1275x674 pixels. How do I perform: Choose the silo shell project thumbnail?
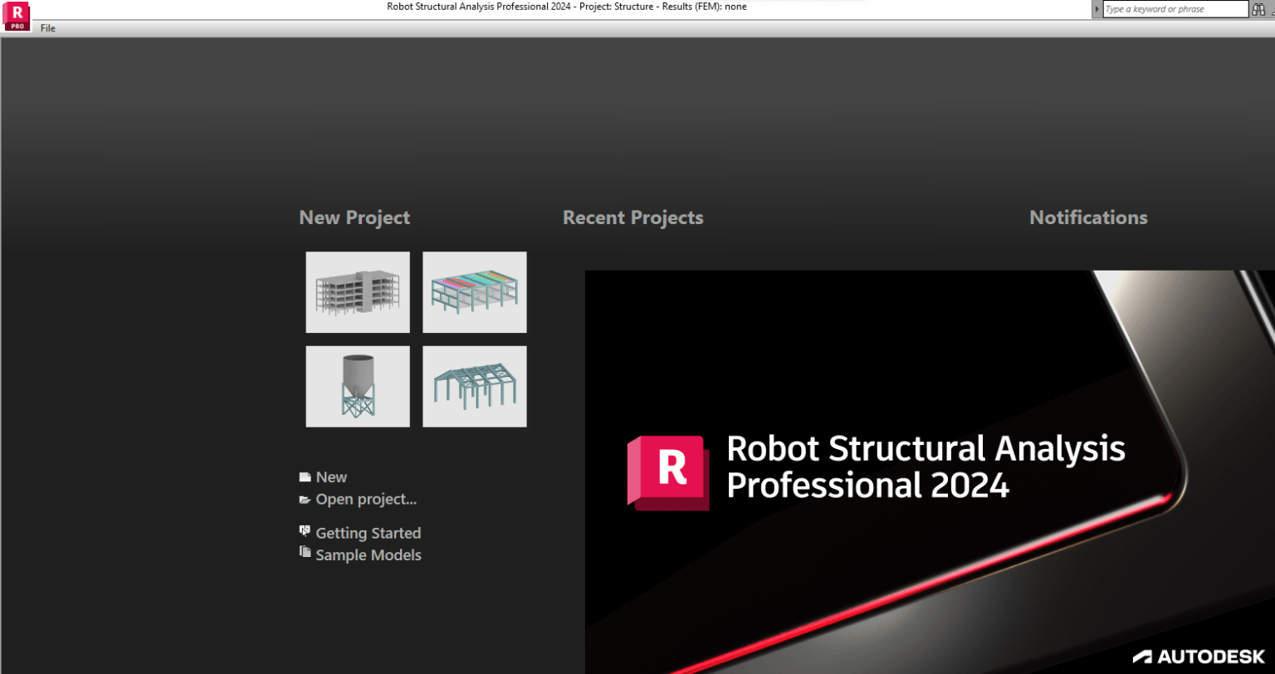[x=358, y=387]
